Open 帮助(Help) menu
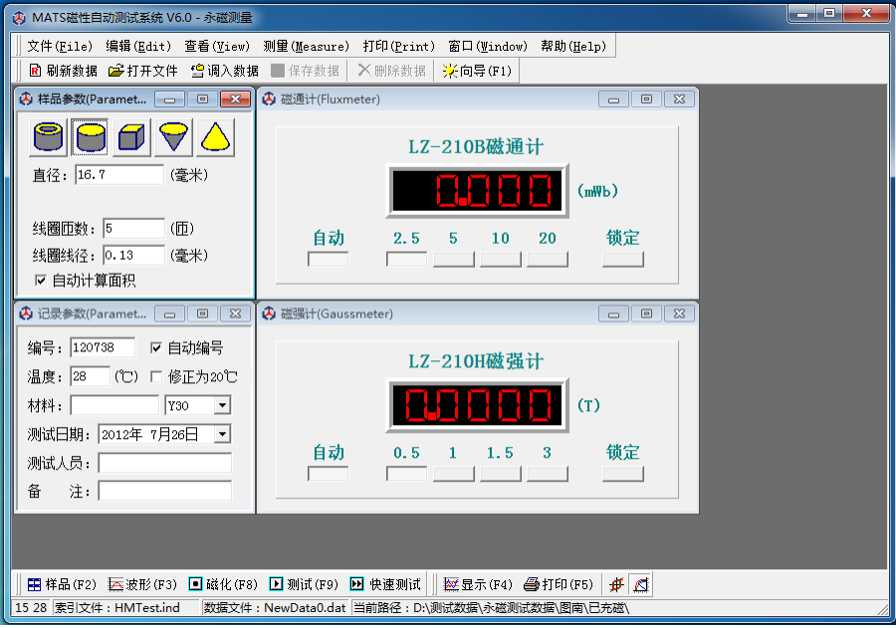The image size is (896, 628). (573, 47)
